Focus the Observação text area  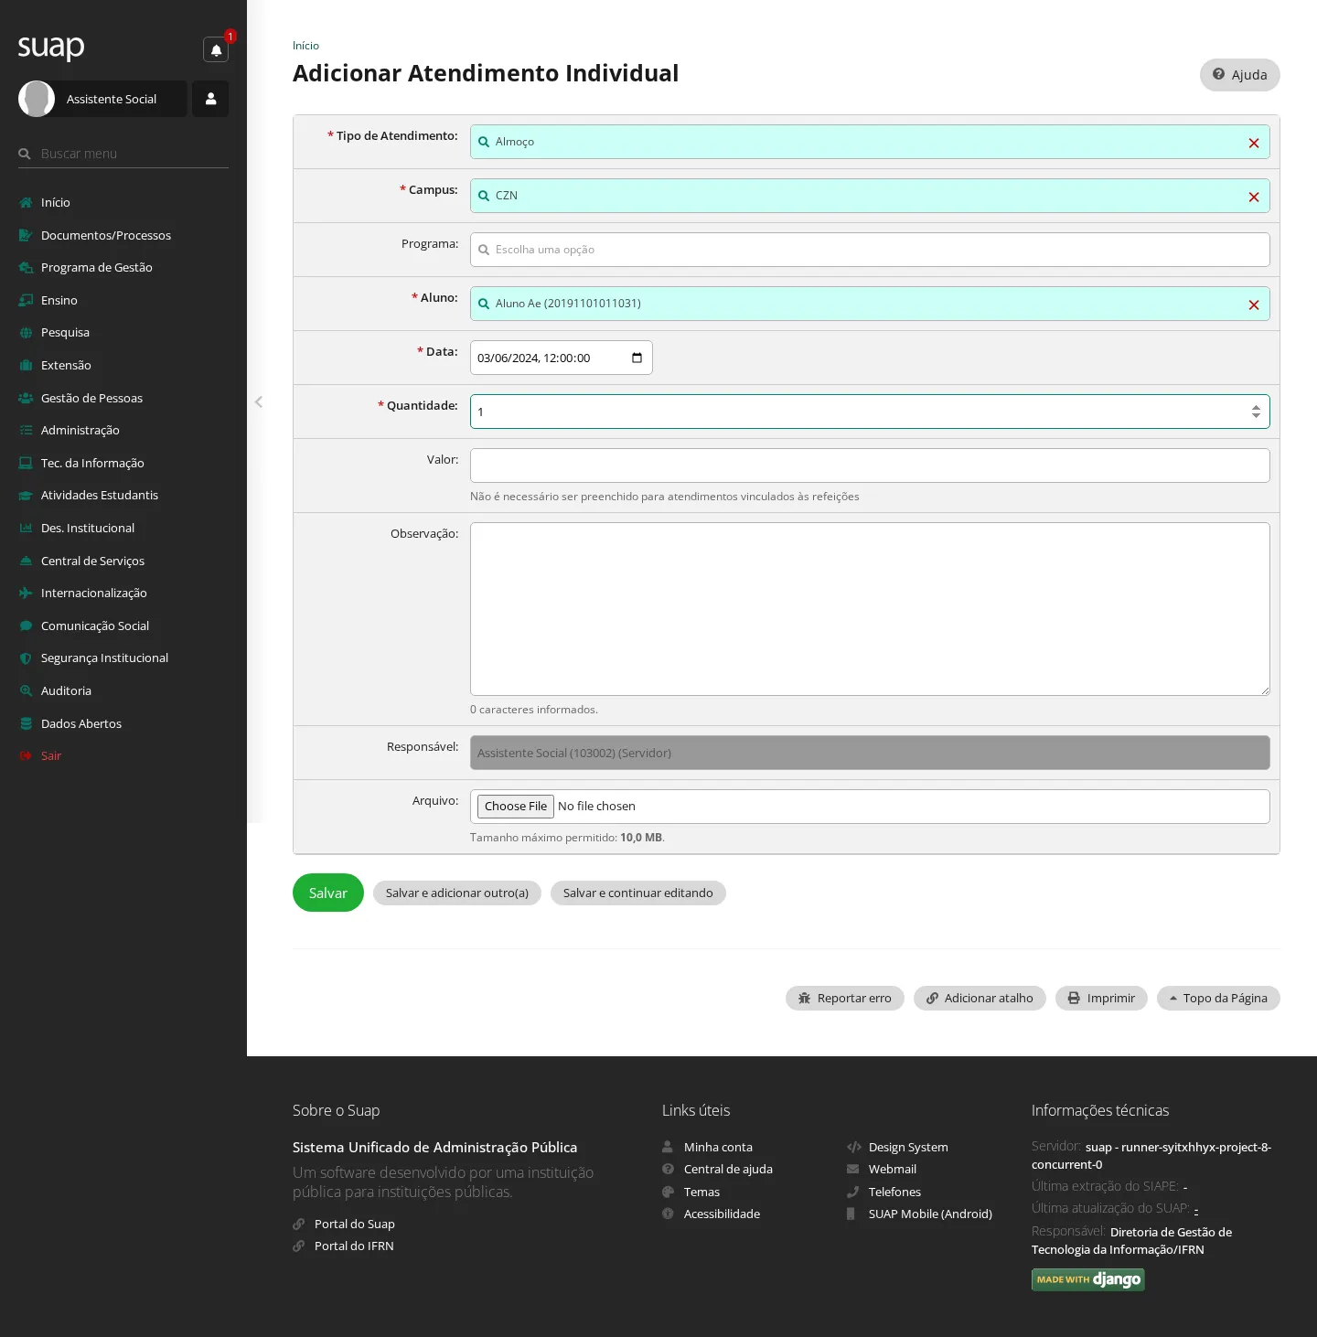(870, 609)
